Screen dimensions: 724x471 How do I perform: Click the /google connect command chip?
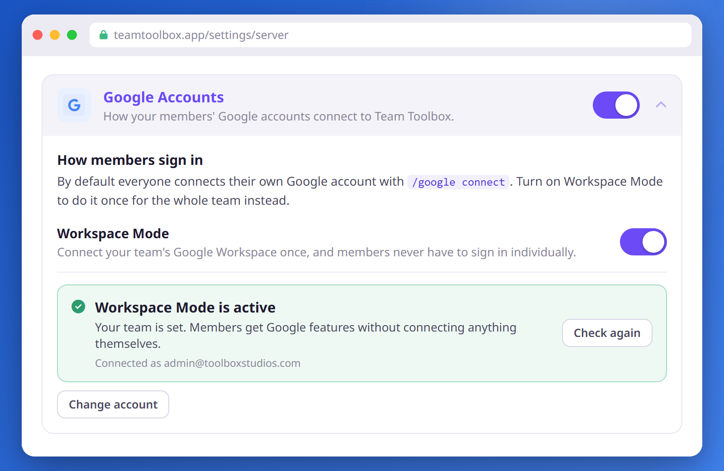tap(458, 182)
